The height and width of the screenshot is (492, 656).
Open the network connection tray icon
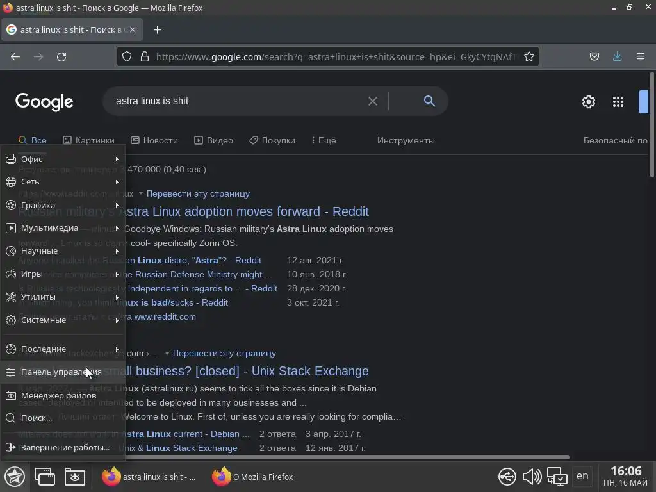pyautogui.click(x=557, y=477)
